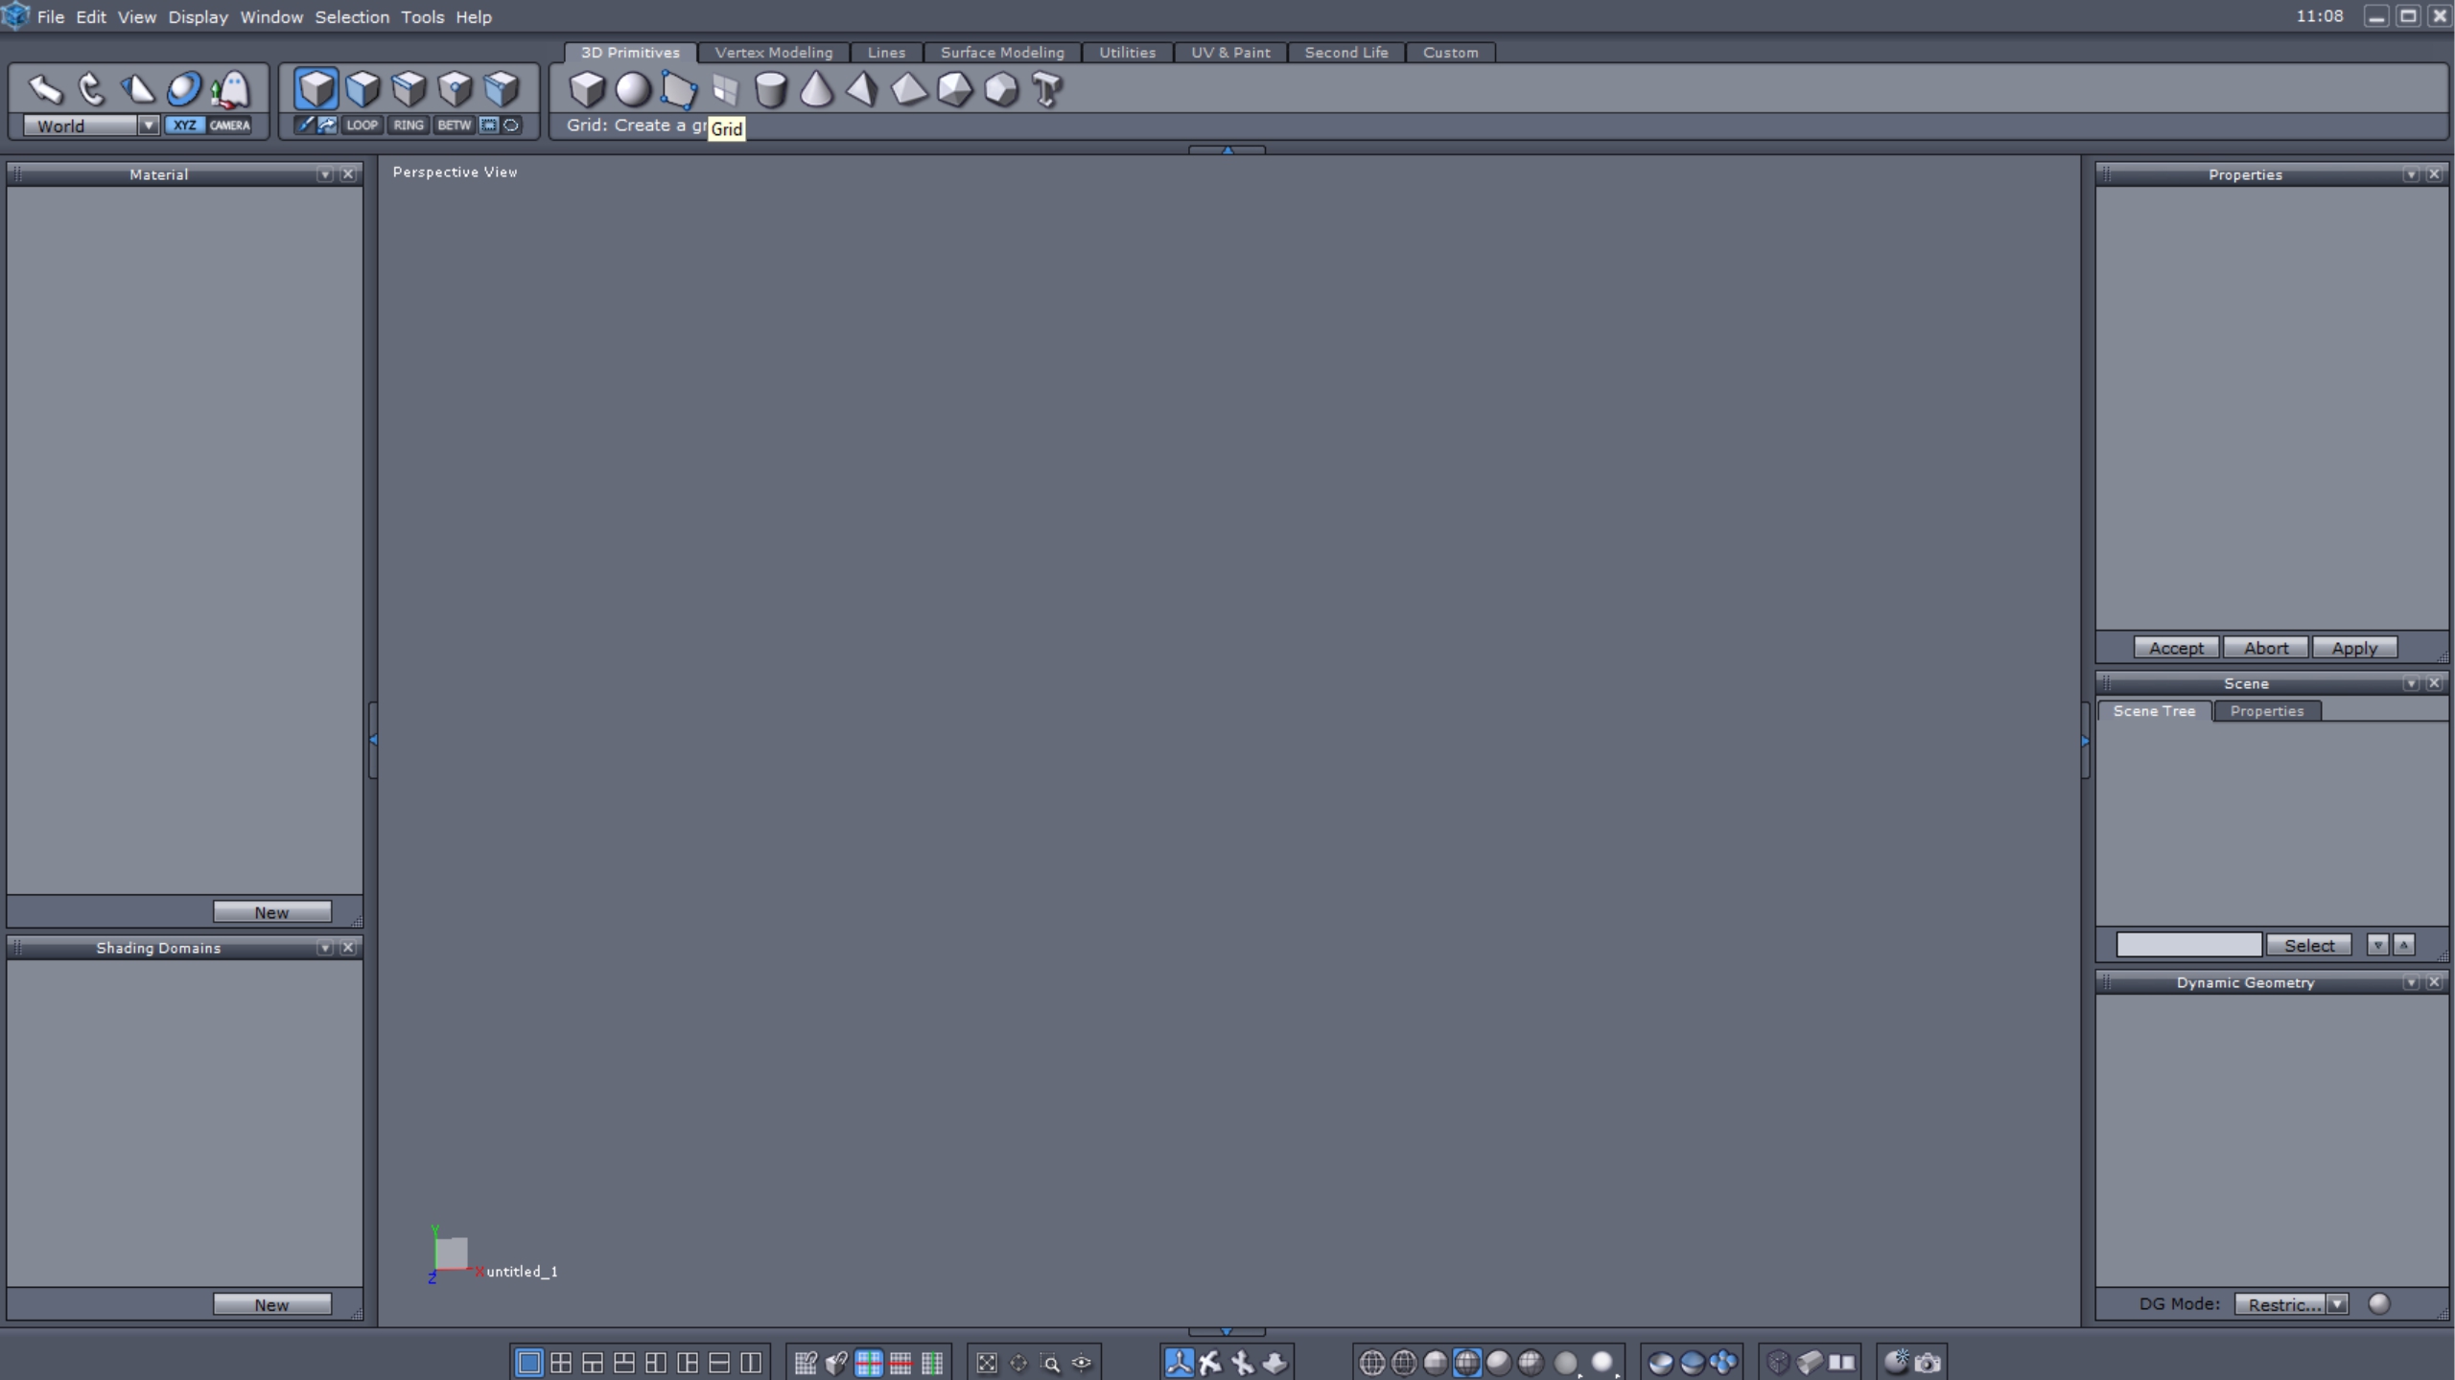Image resolution: width=2455 pixels, height=1380 pixels.
Task: Click New in the Material panel
Action: tap(271, 912)
